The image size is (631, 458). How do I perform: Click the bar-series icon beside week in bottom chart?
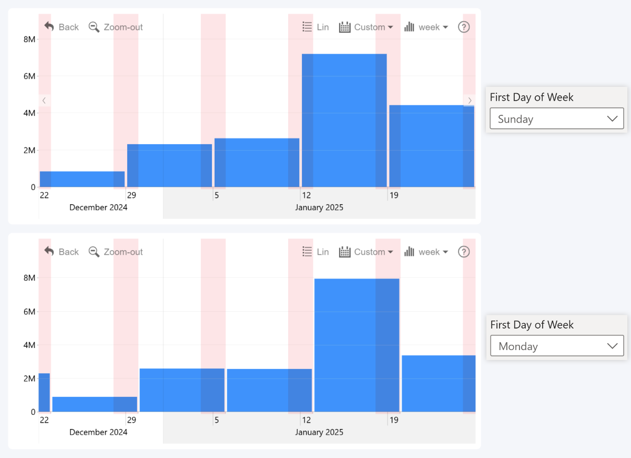[409, 252]
